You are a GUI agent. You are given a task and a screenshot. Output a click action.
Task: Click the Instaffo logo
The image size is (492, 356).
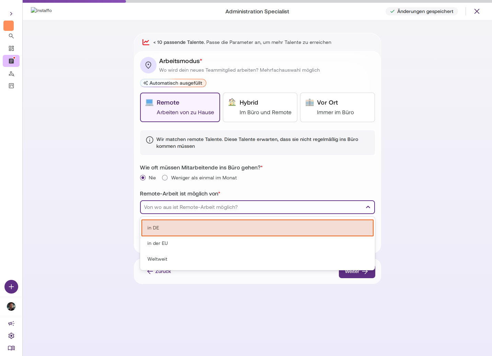point(41,10)
